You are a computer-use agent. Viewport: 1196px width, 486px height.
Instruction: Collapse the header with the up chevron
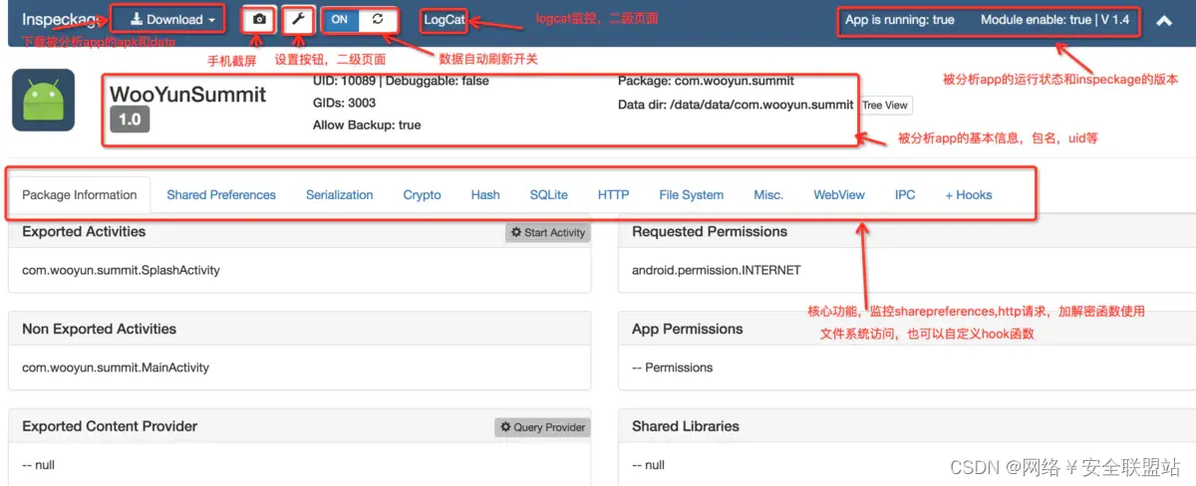coord(1164,20)
